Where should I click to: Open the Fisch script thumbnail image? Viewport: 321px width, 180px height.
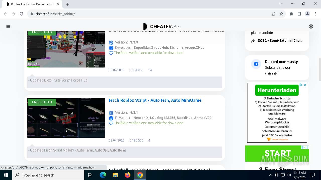(66, 118)
